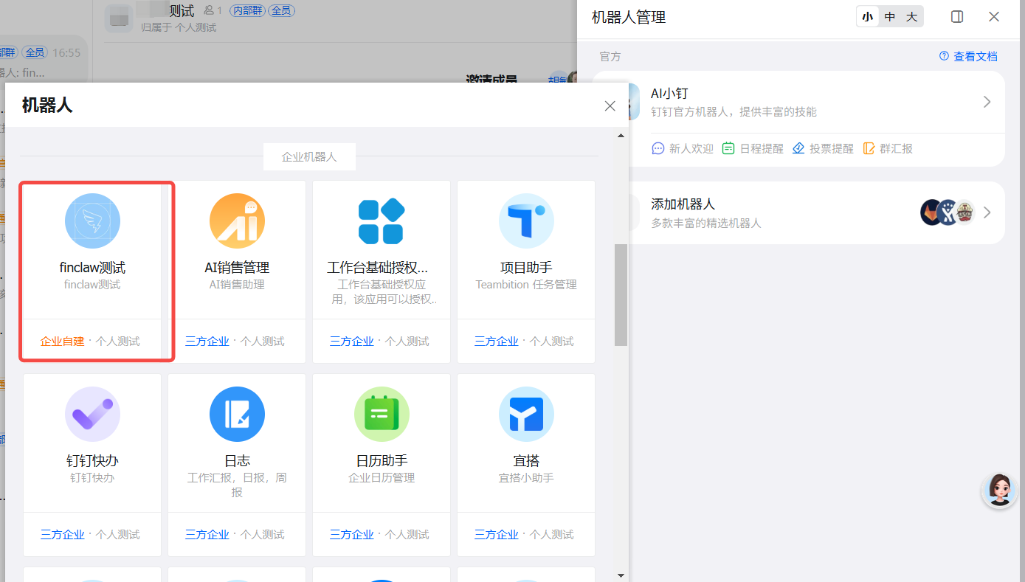Screen dimensions: 1025x582
Task: Click the member count beside 测试
Action: click(213, 10)
